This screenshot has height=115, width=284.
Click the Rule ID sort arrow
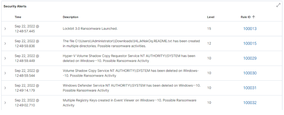[x=253, y=17]
